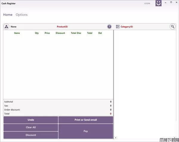The height and width of the screenshot is (142, 179).
Task: Click the Total label in summary
Action: coord(7,114)
